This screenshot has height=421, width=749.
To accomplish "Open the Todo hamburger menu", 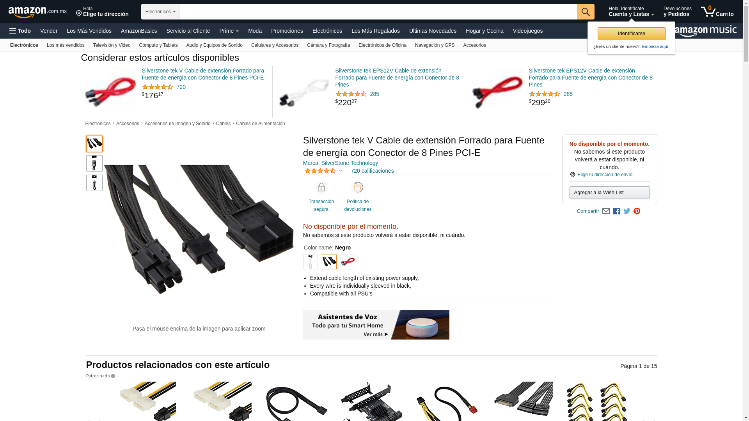I will [20, 31].
